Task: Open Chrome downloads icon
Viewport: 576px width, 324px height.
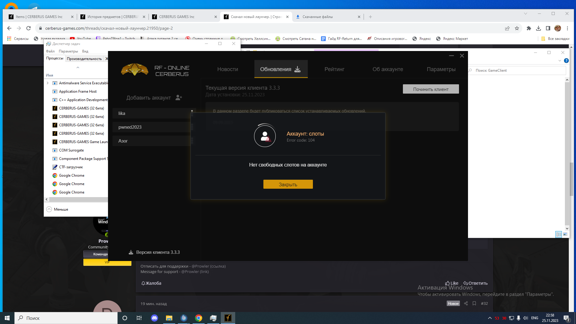Action: click(x=538, y=28)
